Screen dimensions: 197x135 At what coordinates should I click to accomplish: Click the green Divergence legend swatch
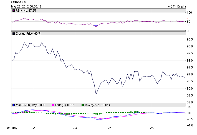83,105
